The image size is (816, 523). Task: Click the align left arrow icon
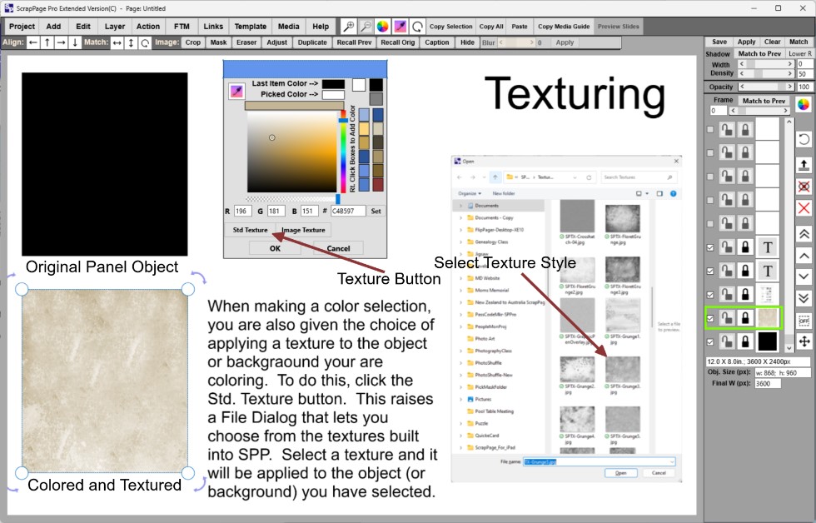(x=33, y=42)
